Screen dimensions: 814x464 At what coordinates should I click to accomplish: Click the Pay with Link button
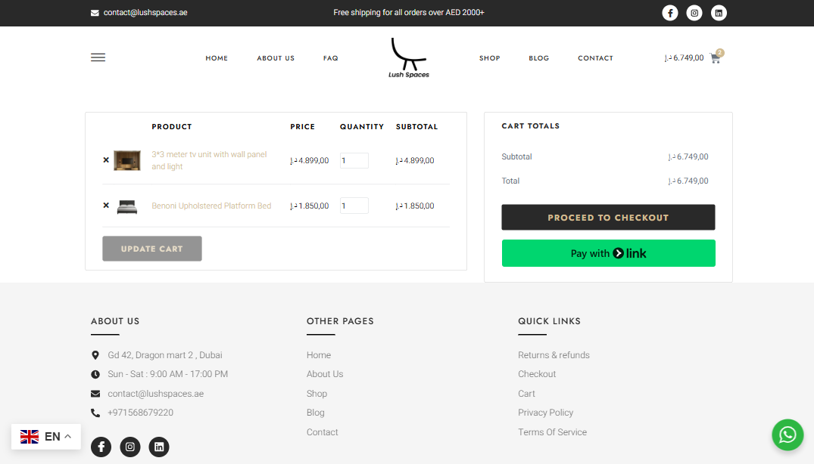[608, 253]
